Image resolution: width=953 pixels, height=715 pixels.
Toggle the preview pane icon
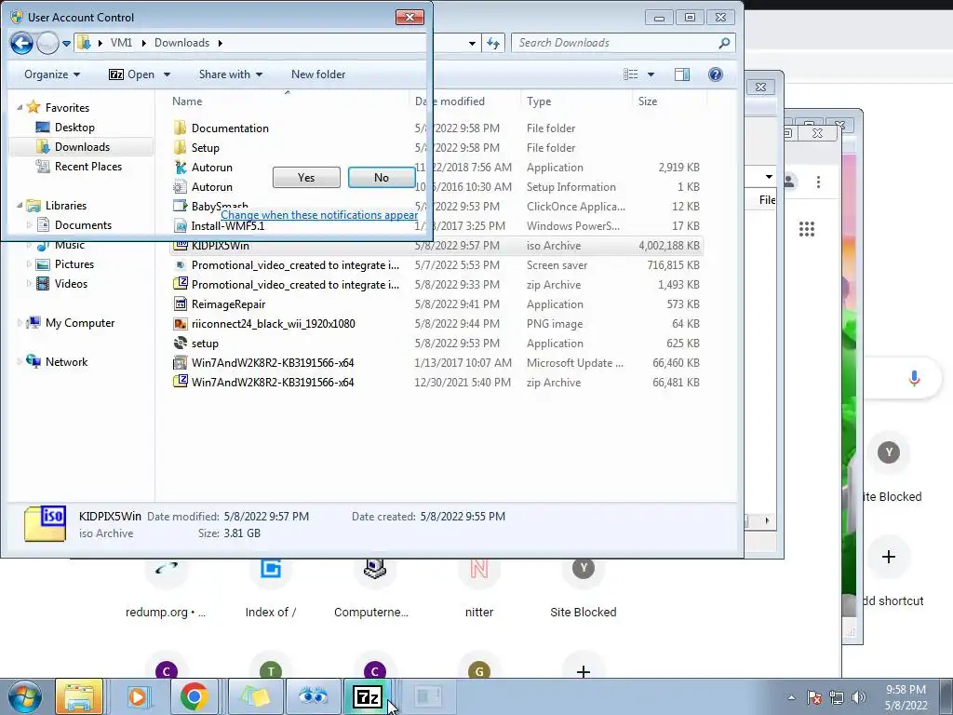click(682, 74)
